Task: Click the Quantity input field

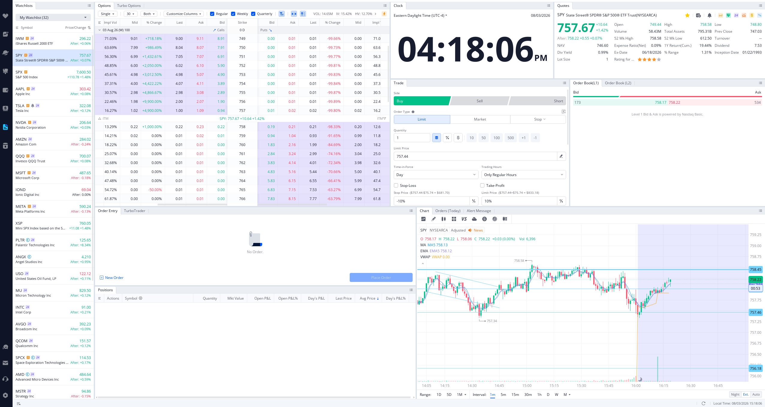Action: point(412,138)
